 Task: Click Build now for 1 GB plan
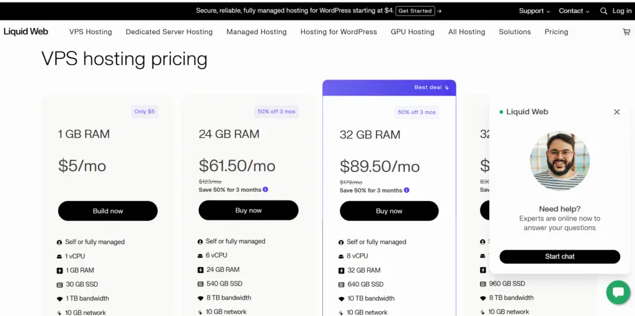tap(108, 211)
